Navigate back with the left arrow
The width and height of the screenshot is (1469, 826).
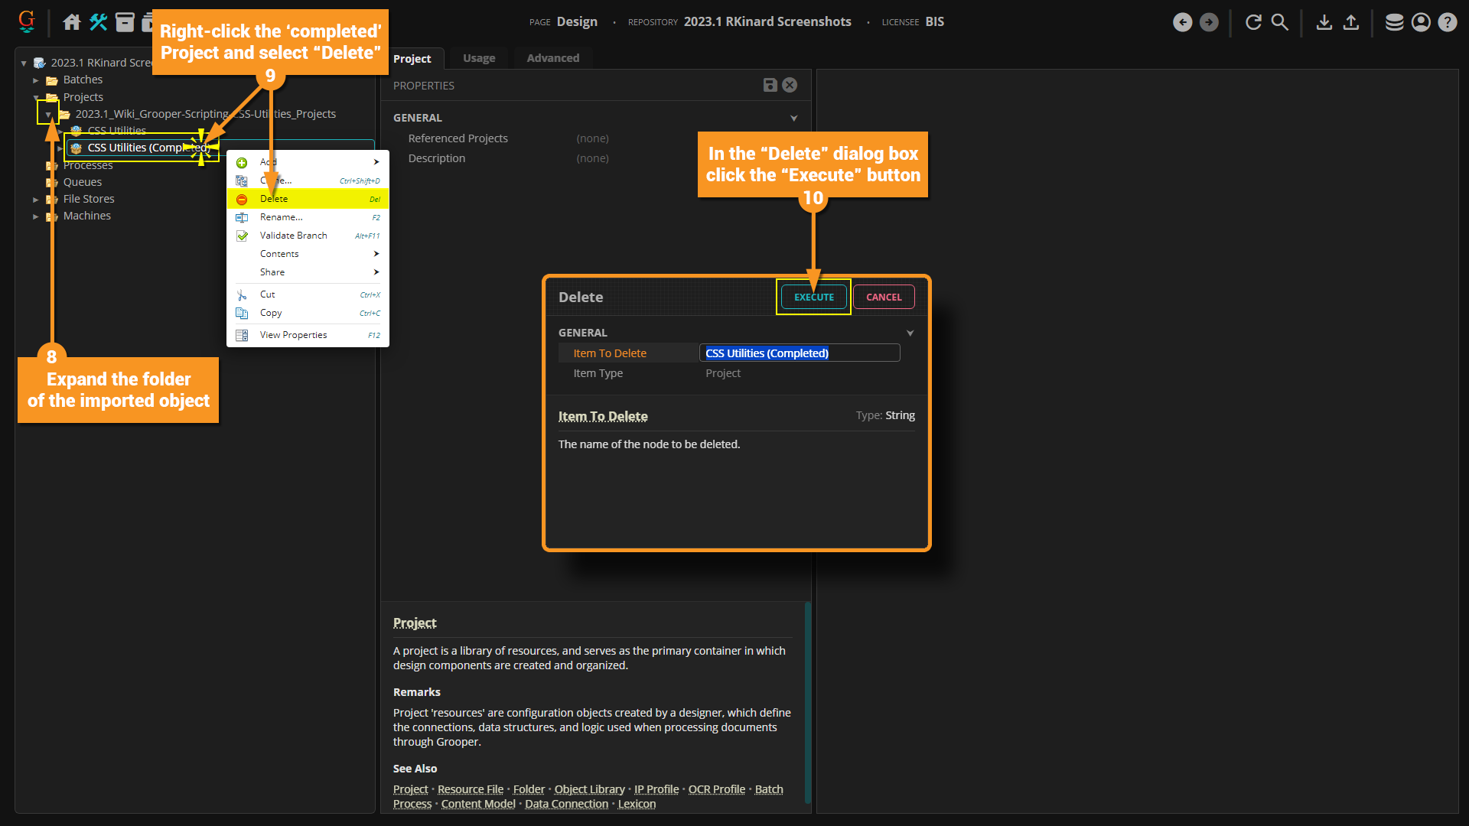(1182, 22)
